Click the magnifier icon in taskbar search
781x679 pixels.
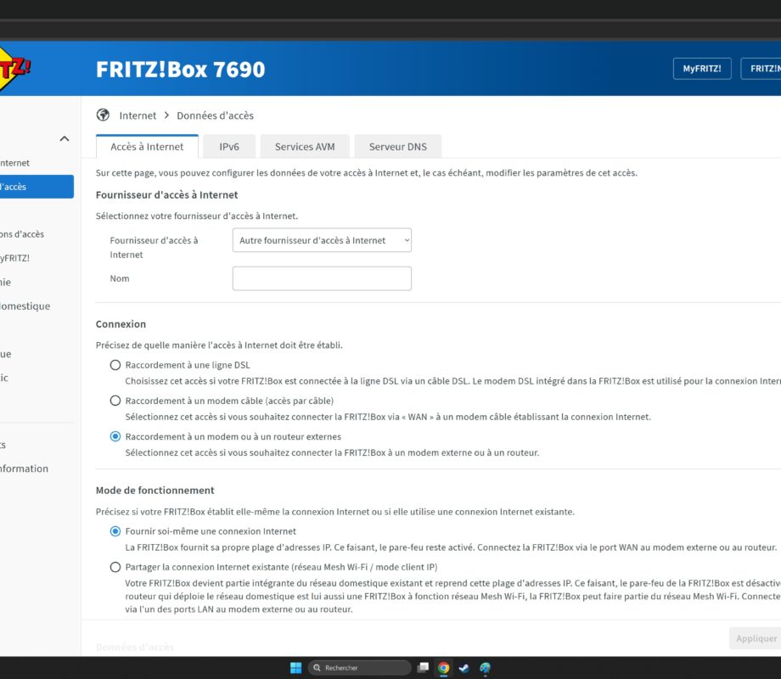click(x=317, y=668)
